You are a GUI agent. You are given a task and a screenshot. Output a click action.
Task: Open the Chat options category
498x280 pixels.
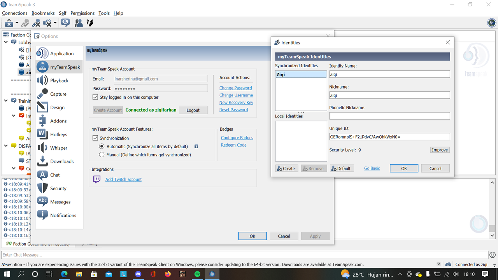coord(59,175)
